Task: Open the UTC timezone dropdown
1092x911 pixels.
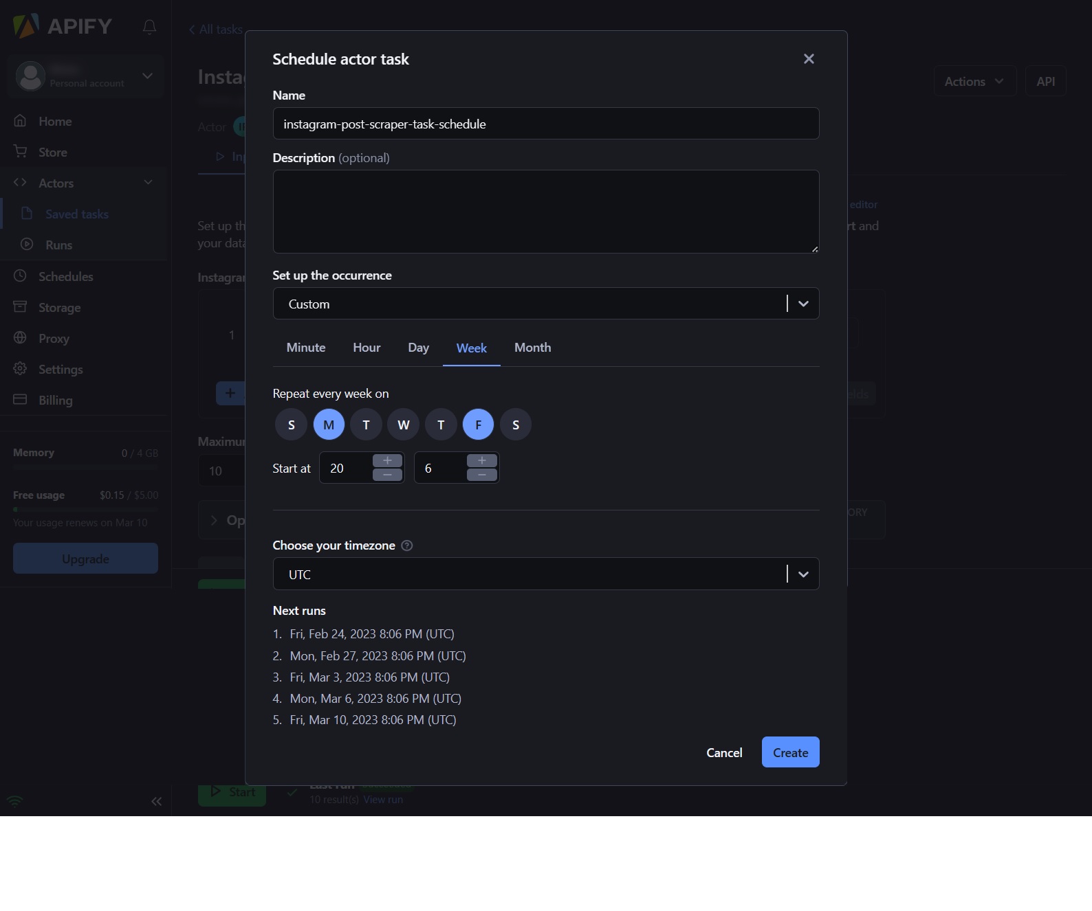Action: click(x=546, y=574)
